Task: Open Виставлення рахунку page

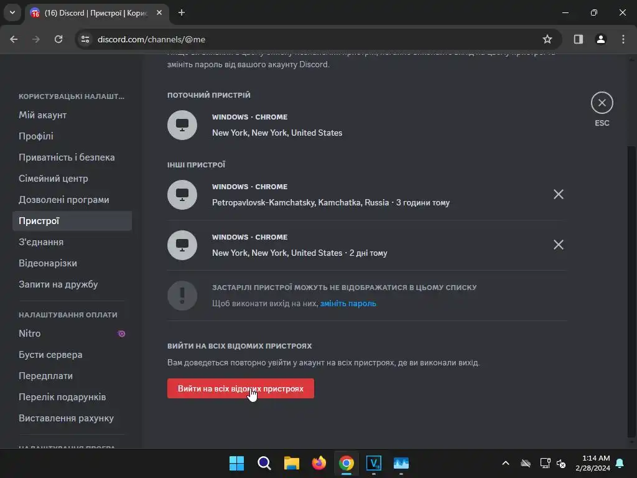Action: [72, 418]
